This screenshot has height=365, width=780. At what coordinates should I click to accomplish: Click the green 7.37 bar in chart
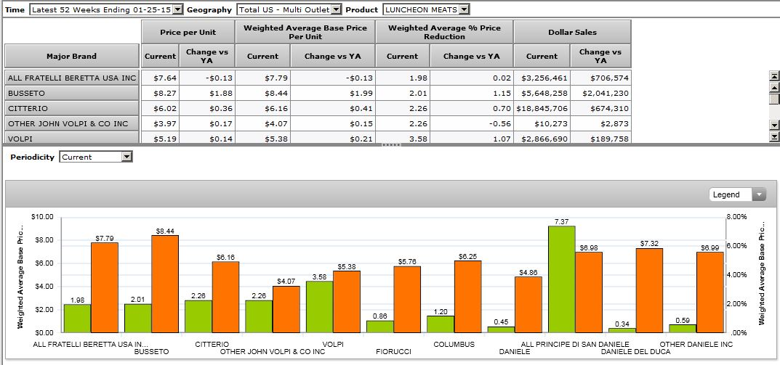pos(561,279)
